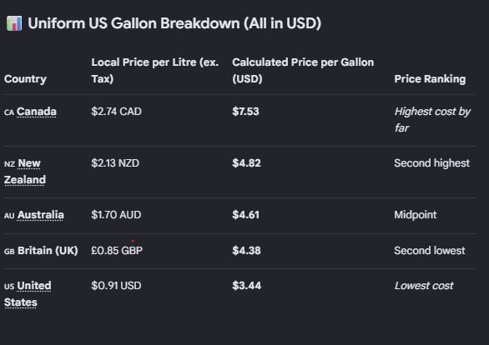
Task: Select the Britain (UK) row label
Action: (48, 251)
